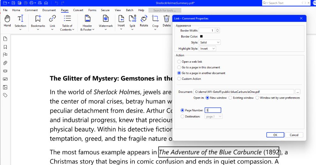Screen dimensions: 316x165
Task: Switch to the Home tab
Action: [16, 10]
